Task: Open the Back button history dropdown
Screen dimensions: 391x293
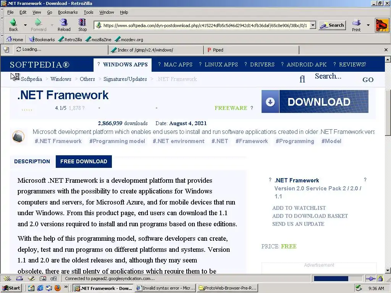Action: click(x=25, y=25)
